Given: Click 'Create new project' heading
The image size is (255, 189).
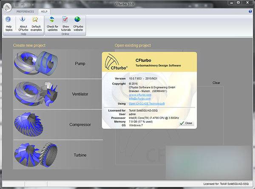Looking at the screenshot, I should tap(29, 45).
